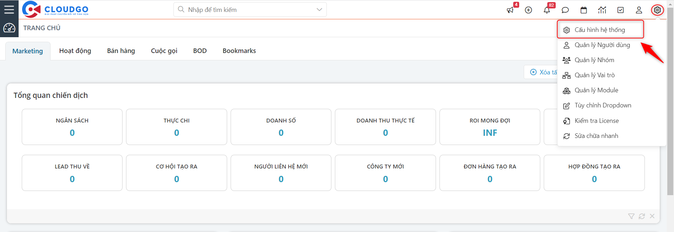This screenshot has width=674, height=232.
Task: Click the dashboard speedometer icon
Action: point(9,28)
